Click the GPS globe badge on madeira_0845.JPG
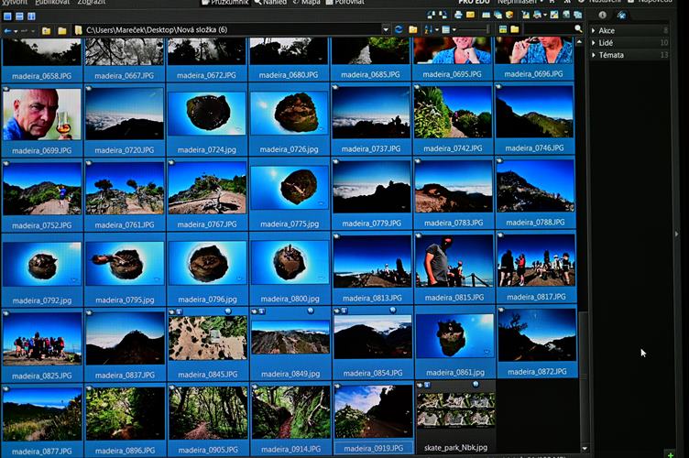The image size is (689, 458). pos(227,311)
